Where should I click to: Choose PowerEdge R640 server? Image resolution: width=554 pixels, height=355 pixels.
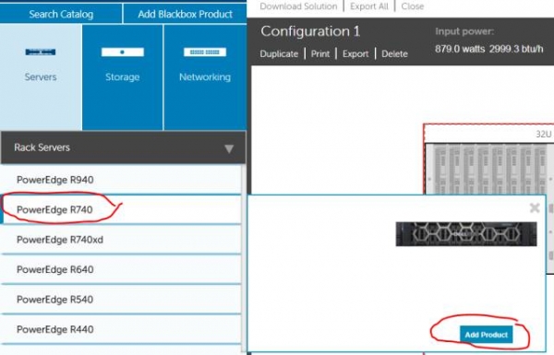pyautogui.click(x=121, y=269)
